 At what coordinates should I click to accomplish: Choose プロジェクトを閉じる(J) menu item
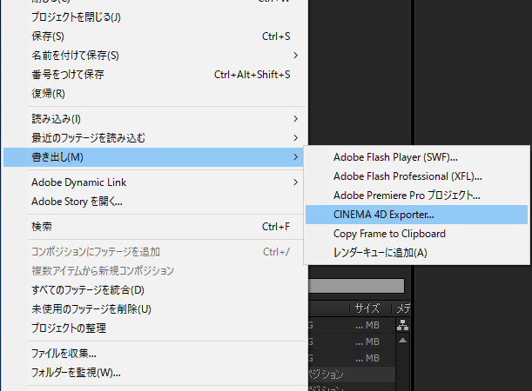pyautogui.click(x=153, y=17)
